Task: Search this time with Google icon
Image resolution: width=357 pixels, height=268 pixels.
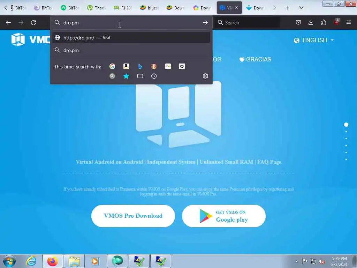Action: click(112, 66)
